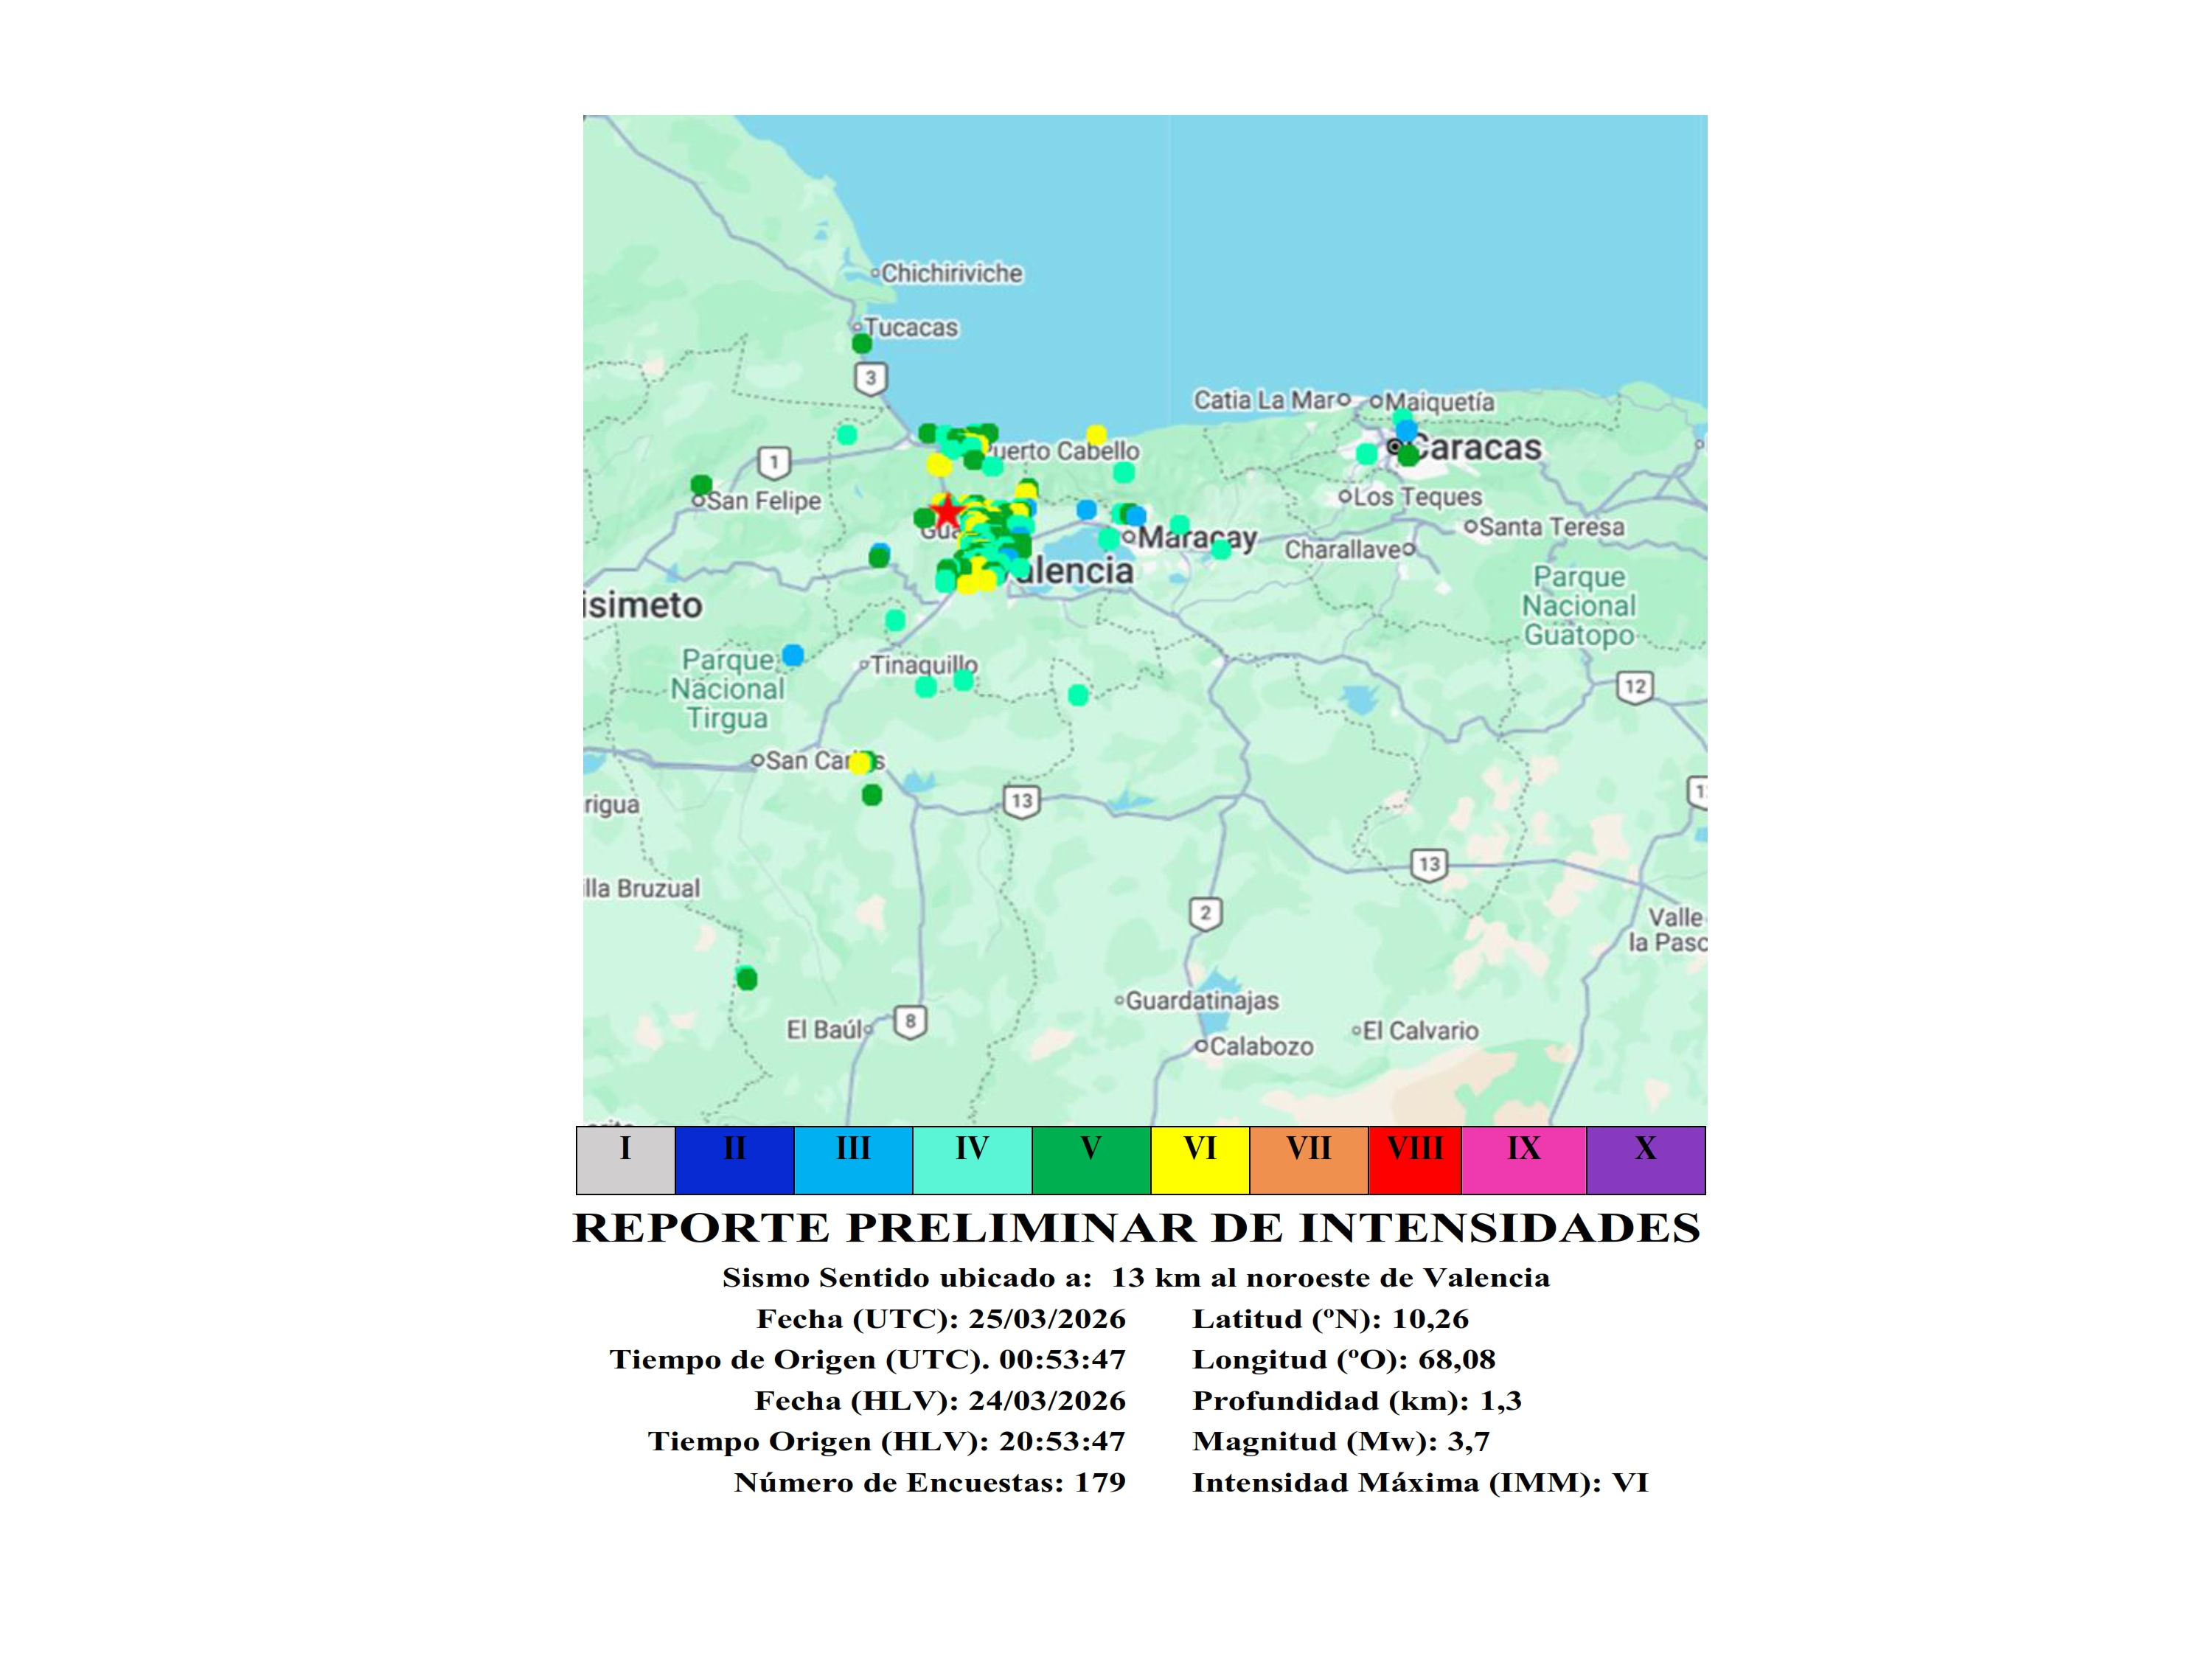Click the route 12 highway shield

pyautogui.click(x=1634, y=687)
